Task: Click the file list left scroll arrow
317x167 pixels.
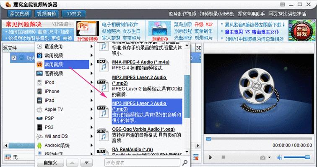Action: (6, 145)
